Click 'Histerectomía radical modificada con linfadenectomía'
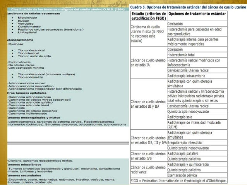 [197, 63]
